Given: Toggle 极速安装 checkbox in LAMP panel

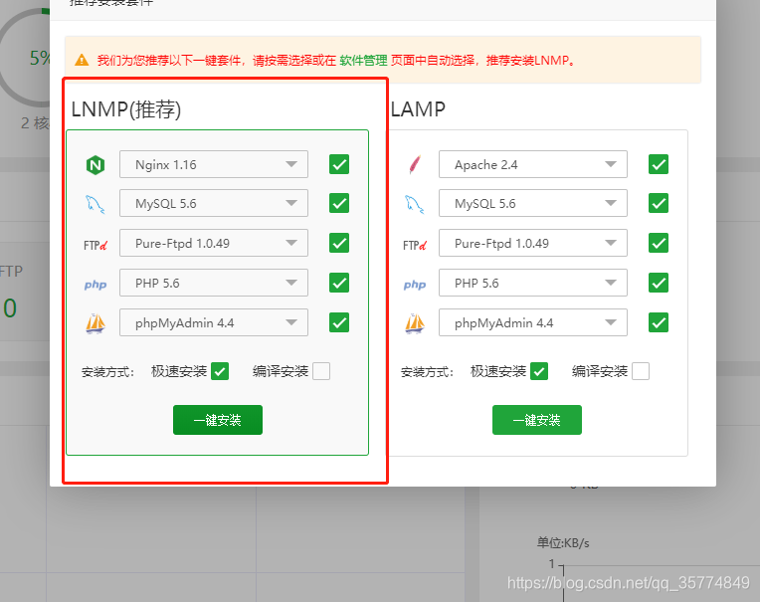Looking at the screenshot, I should [539, 371].
